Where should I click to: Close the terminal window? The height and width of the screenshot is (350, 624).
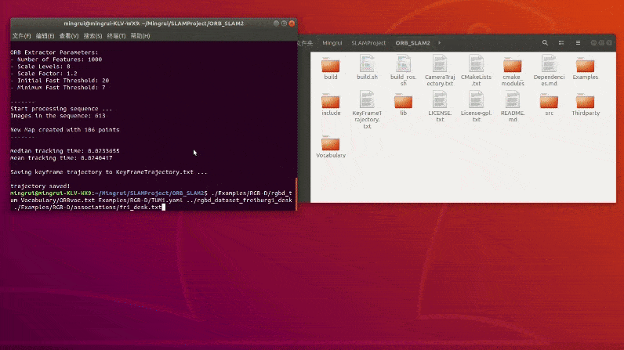pos(292,23)
